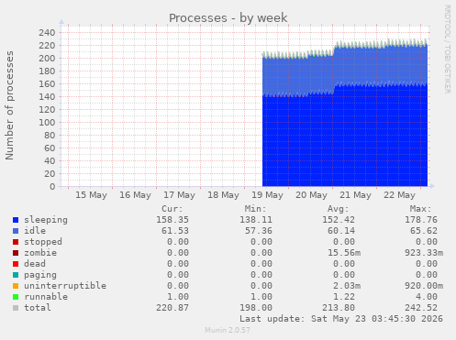Click the "20 May" x-axis label

[x=311, y=195]
